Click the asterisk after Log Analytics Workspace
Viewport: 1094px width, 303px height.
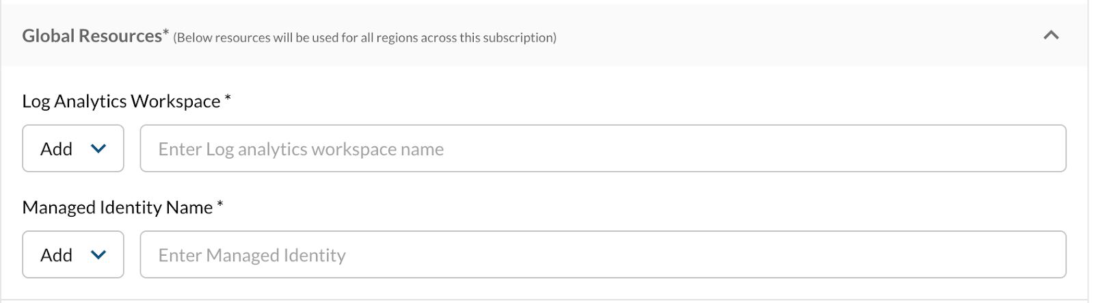228,100
